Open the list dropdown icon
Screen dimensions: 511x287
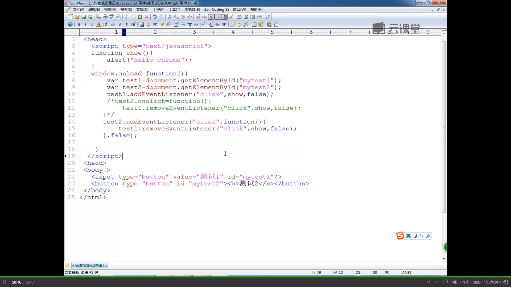click(203, 24)
